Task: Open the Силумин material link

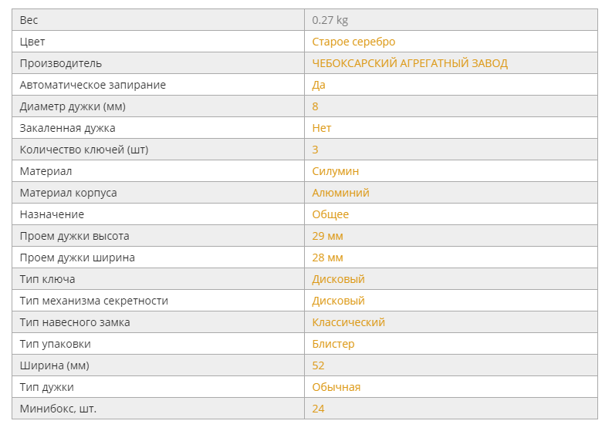Action: [x=335, y=171]
